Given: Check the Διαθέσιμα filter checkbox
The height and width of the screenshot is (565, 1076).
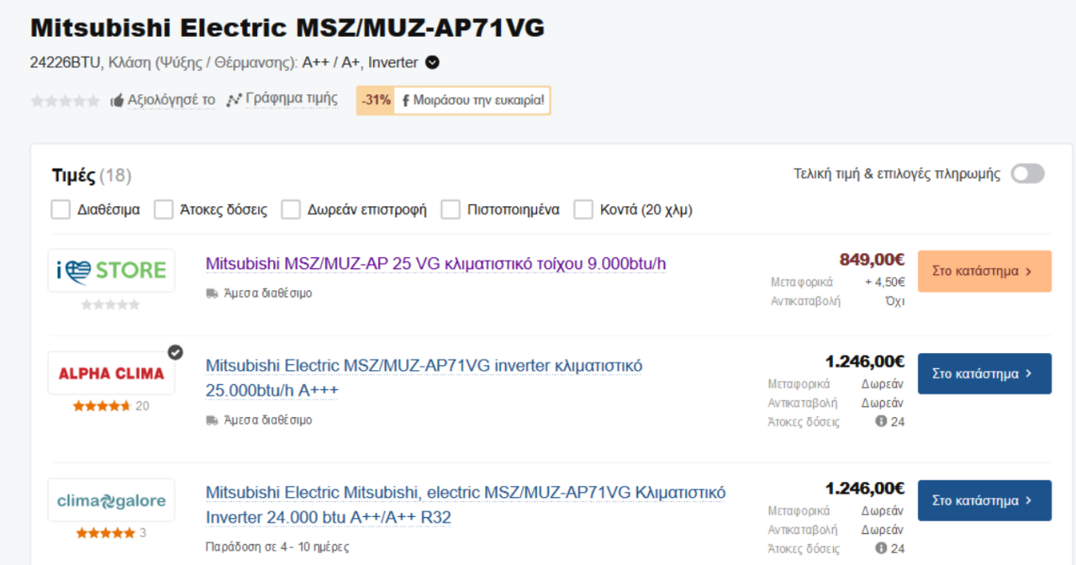Looking at the screenshot, I should click(x=61, y=209).
